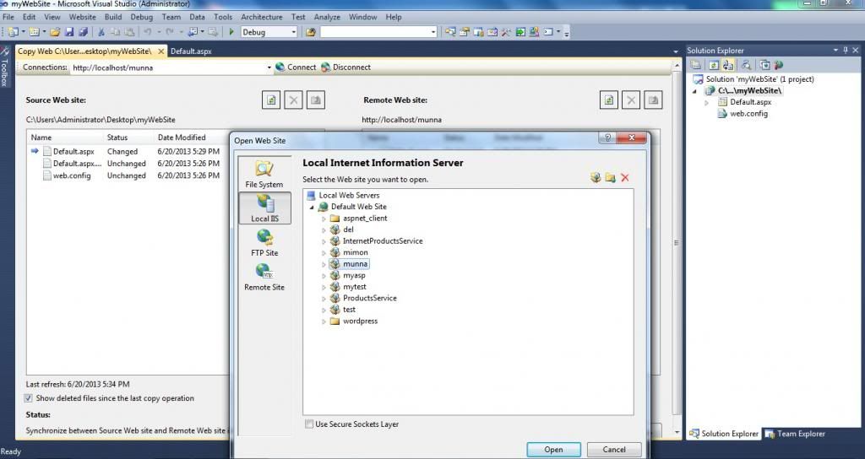Open the Architecture menu

262,17
